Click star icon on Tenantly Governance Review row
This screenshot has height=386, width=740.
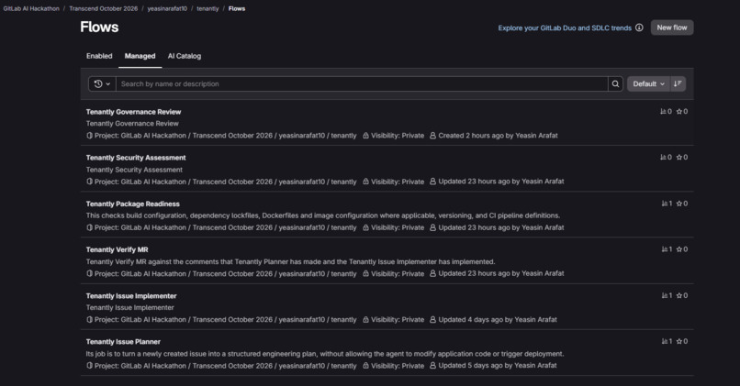(679, 112)
